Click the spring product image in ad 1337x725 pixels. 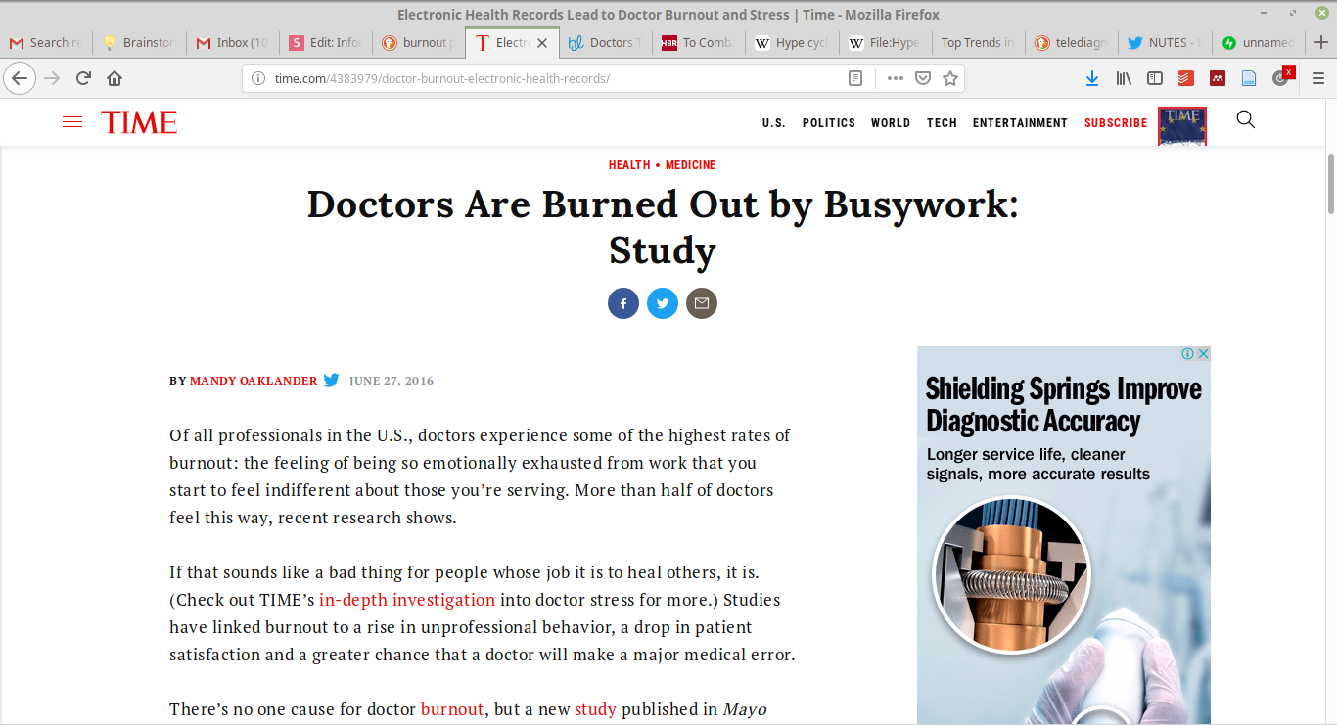click(x=1012, y=575)
